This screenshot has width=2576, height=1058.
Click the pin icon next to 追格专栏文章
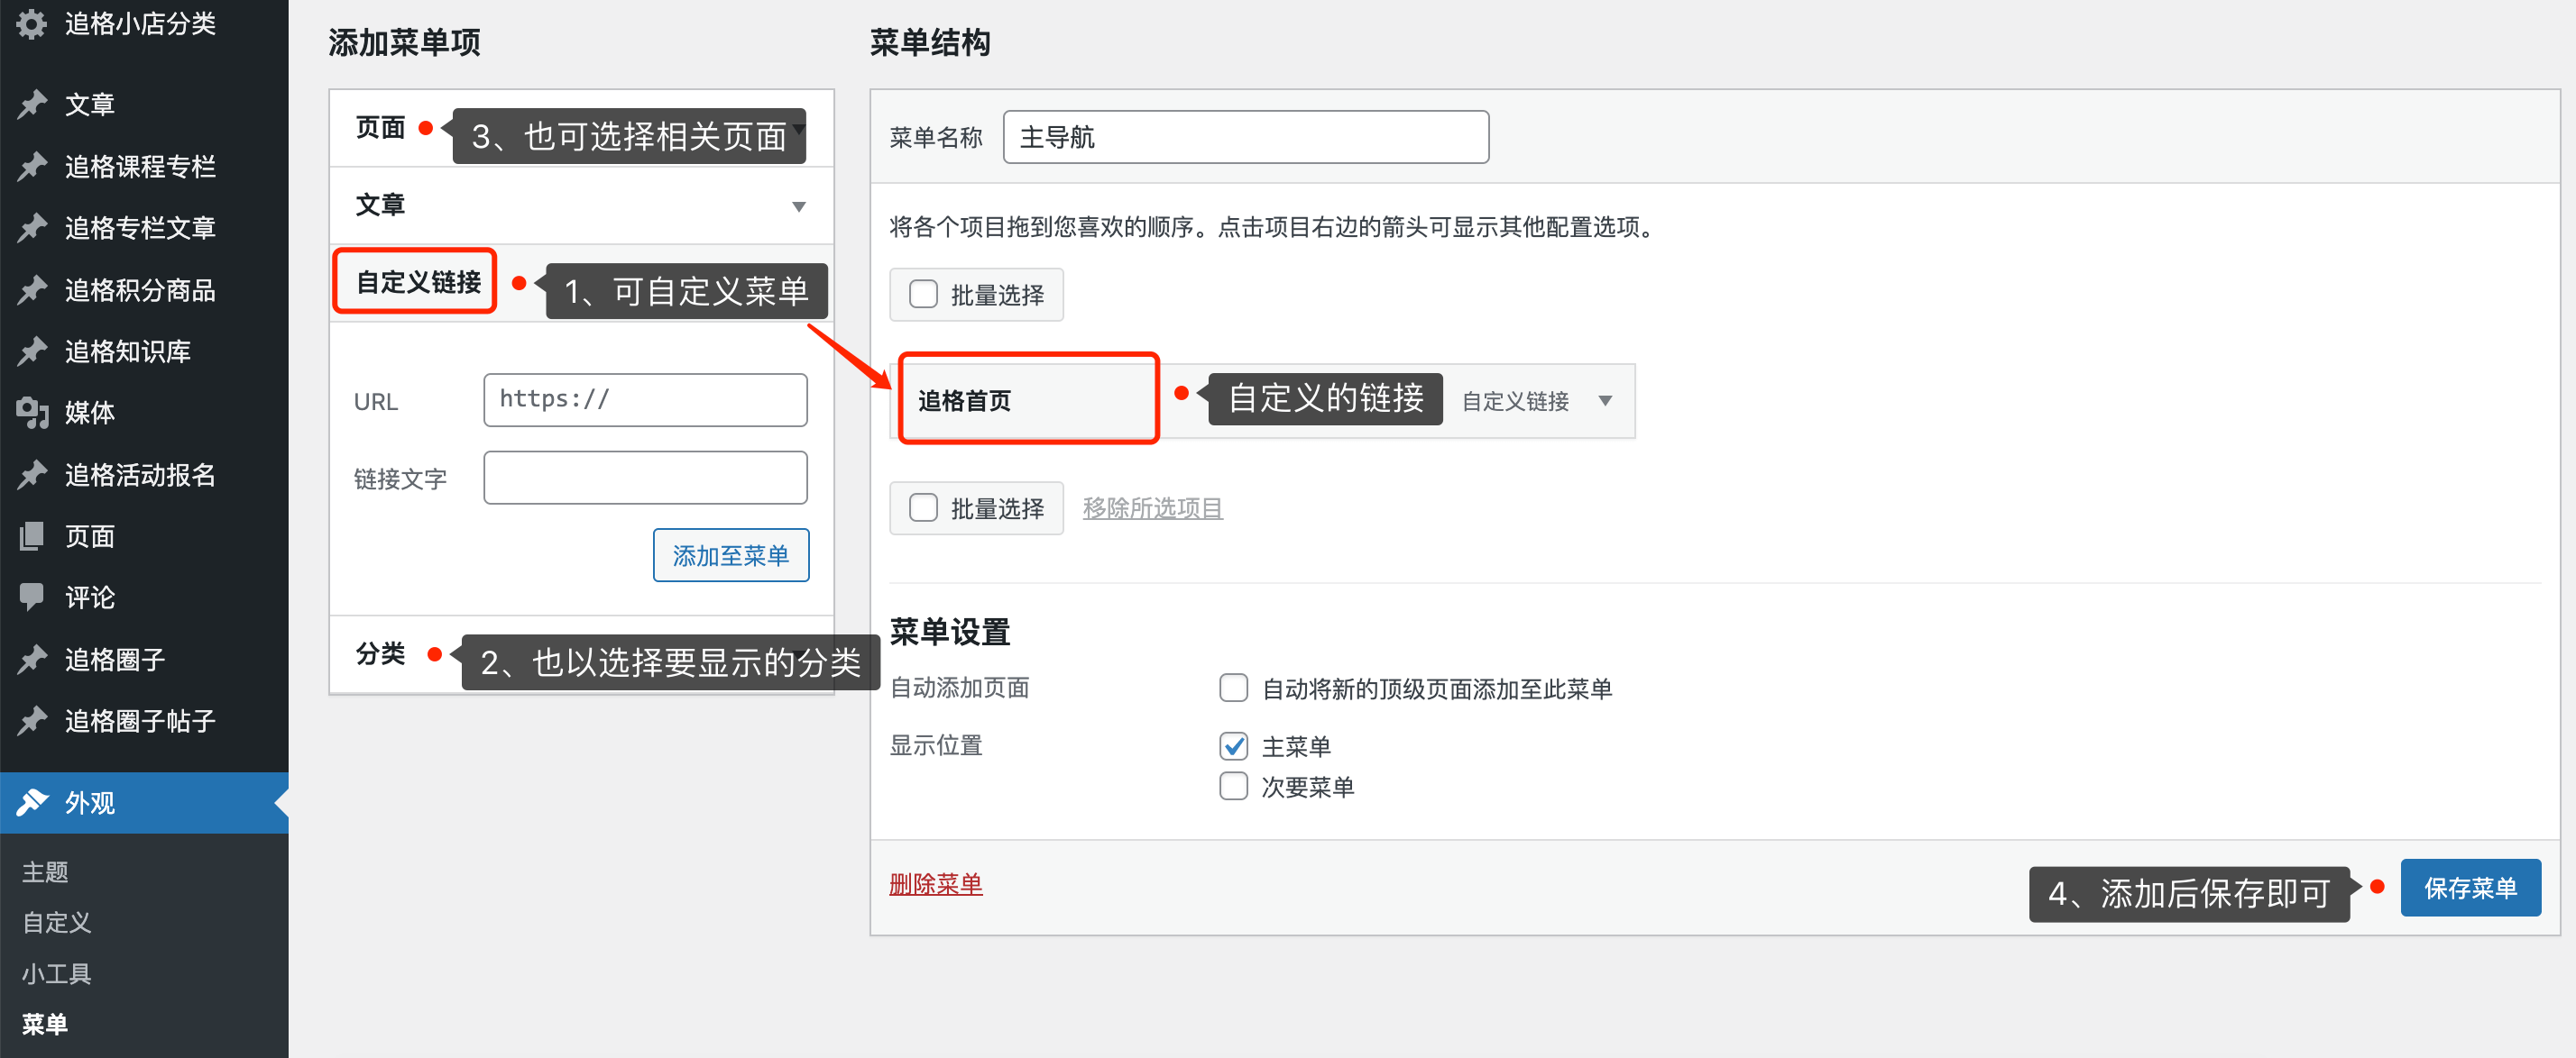coord(32,228)
